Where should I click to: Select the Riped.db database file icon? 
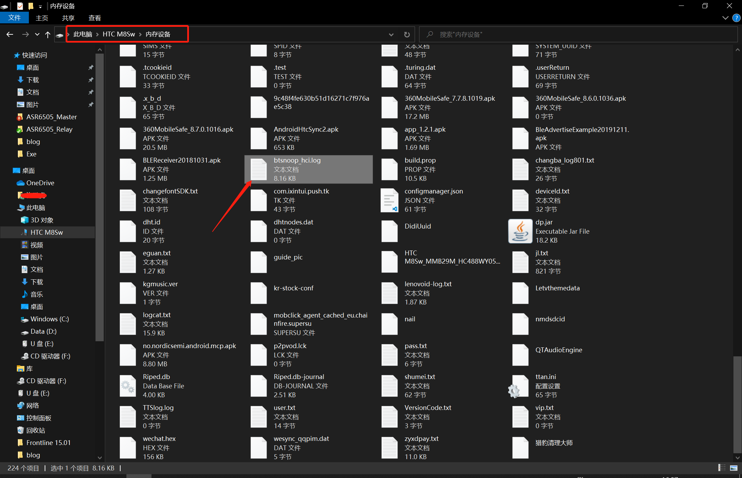(x=127, y=386)
